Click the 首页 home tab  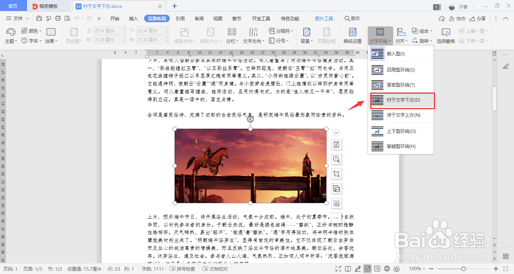(x=13, y=6)
